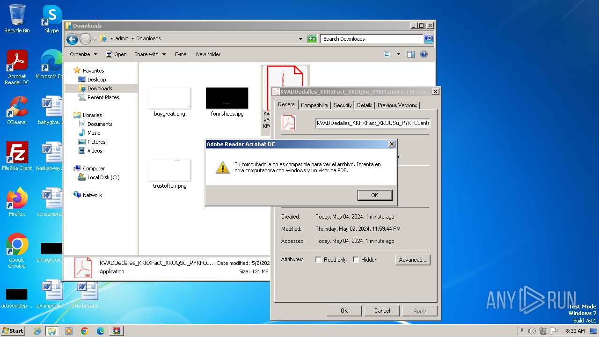Click the file name field in properties
This screenshot has height=337, width=599.
coord(373,123)
